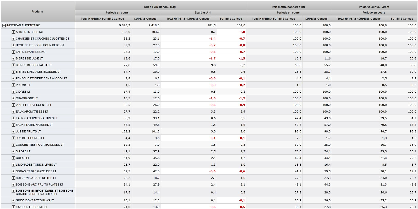418x209 pixels.
Task: Open the CHAMPAGNE LT plus icon
Action: pyautogui.click(x=13, y=98)
